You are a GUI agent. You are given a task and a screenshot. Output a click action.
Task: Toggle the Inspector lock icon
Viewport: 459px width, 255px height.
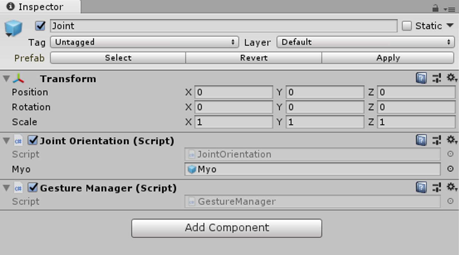(x=435, y=8)
